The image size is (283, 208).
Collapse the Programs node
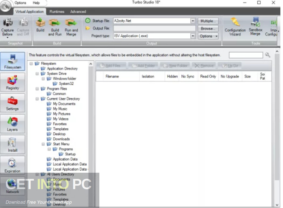tap(49, 149)
